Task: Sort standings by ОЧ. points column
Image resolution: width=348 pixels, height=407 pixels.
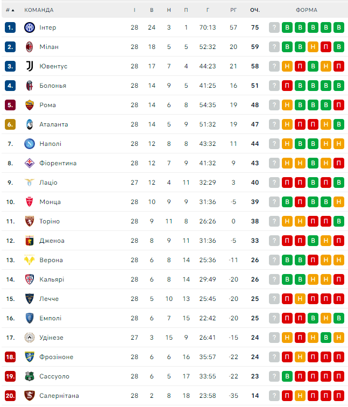Action: pos(254,10)
